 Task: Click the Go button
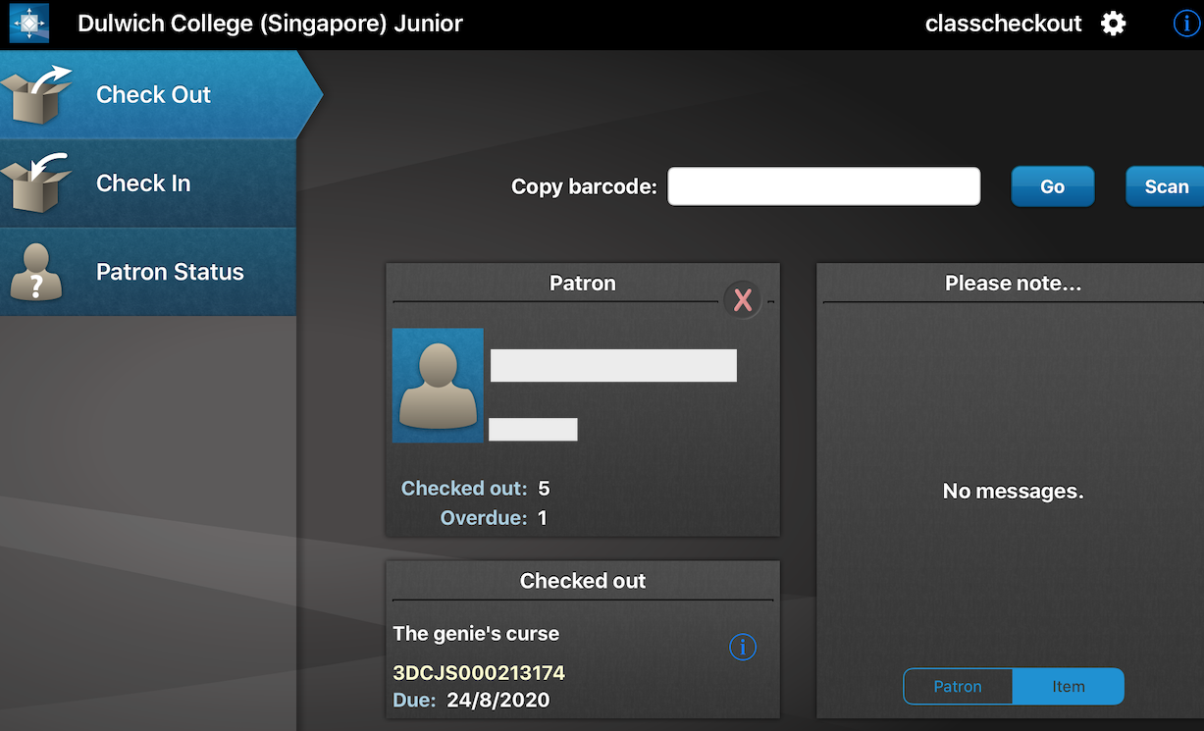[1053, 186]
